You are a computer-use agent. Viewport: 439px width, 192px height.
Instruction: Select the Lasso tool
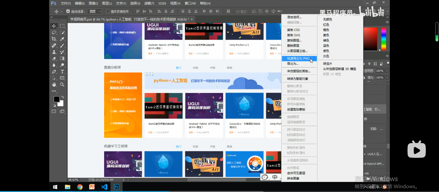[54, 32]
